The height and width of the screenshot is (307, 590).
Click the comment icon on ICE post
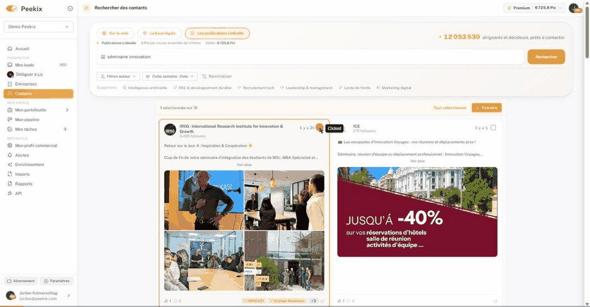tap(350, 301)
